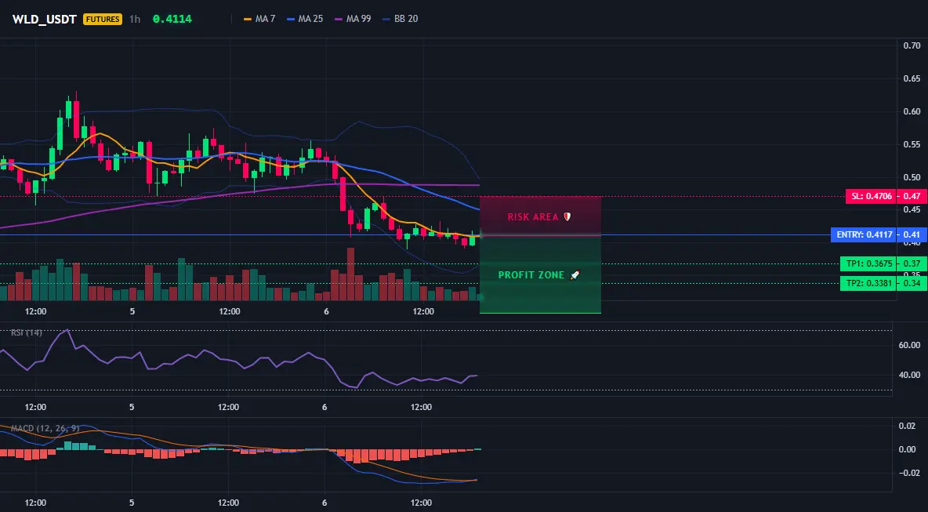
Task: Click the 0.00 MACD axis value
Action: coord(908,449)
